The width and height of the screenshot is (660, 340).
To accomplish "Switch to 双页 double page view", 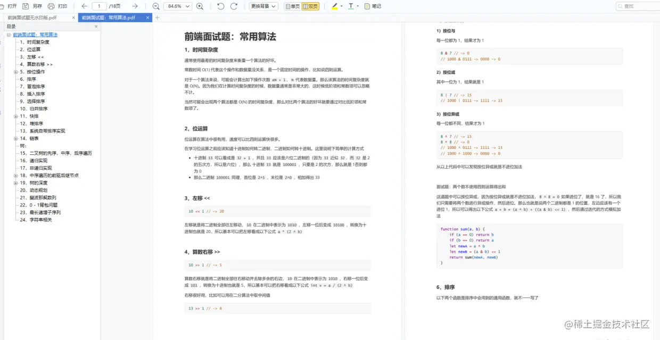I will [x=310, y=6].
